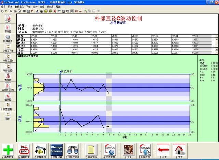219x160 pixels.
Task: Click the Change Process 更换设备 button
Action: tap(56, 151)
